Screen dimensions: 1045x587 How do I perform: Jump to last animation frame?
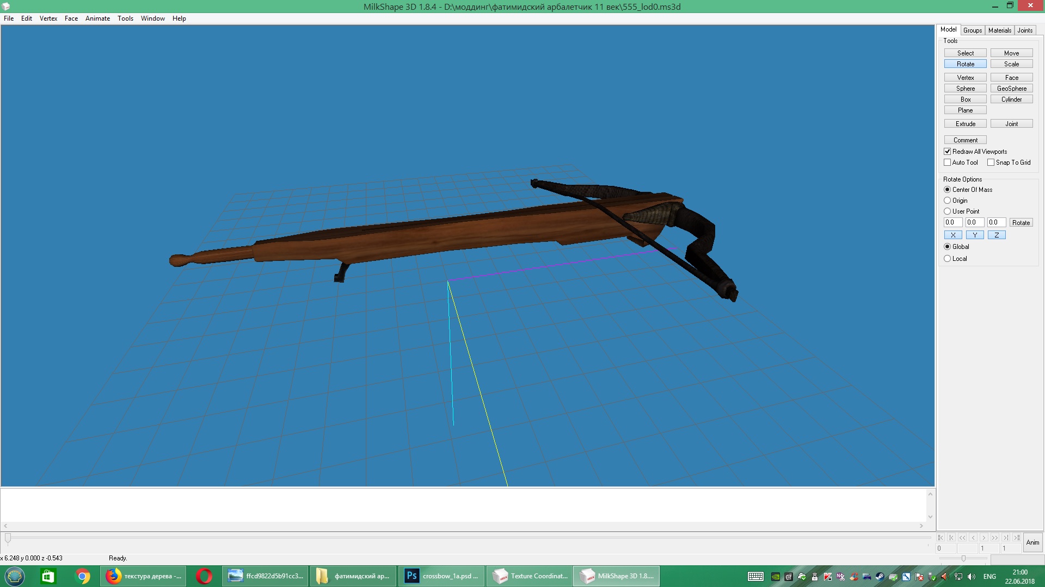click(1016, 538)
